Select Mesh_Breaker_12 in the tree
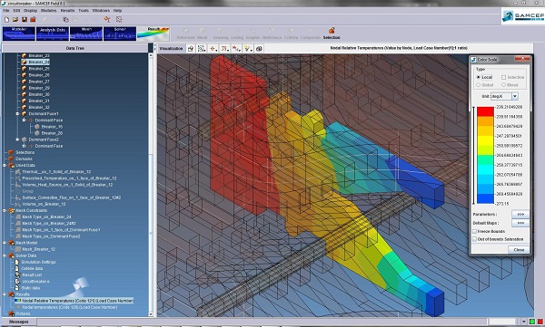 (x=38, y=249)
